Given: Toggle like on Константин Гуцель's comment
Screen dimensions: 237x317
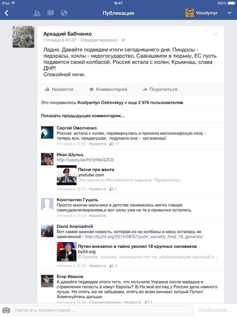Looking at the screenshot, I should (97, 216).
